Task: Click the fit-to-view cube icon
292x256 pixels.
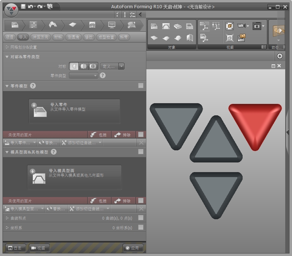Action: [x=230, y=26]
